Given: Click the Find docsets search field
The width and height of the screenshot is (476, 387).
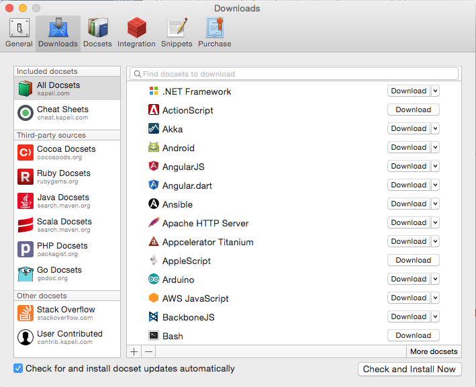Looking at the screenshot, I should 293,74.
